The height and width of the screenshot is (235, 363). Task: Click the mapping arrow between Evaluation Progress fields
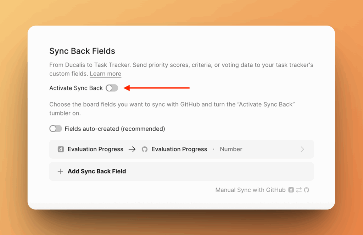pyautogui.click(x=132, y=149)
